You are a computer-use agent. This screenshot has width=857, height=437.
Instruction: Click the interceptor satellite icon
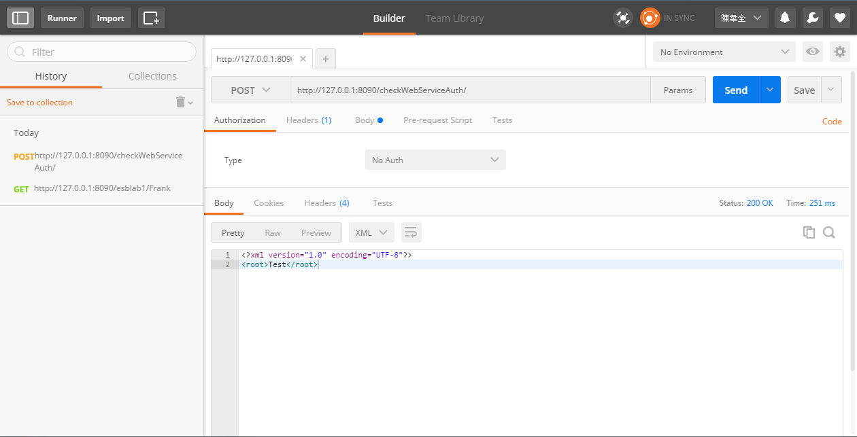point(622,18)
